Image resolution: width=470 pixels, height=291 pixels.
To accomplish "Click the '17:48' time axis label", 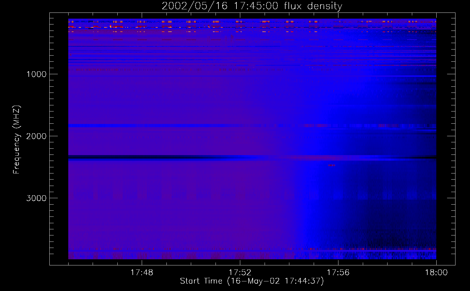I will 142,273.
